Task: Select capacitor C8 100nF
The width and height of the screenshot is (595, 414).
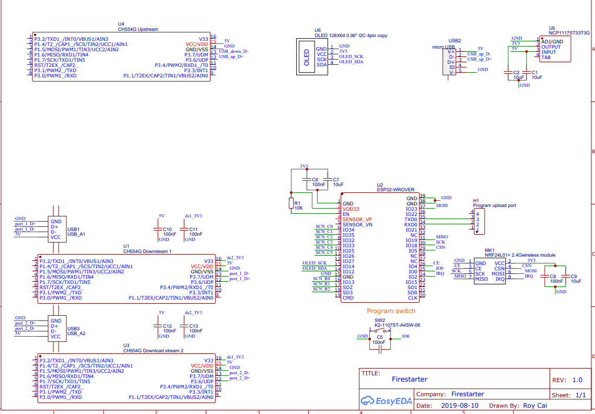Action: pos(545,276)
